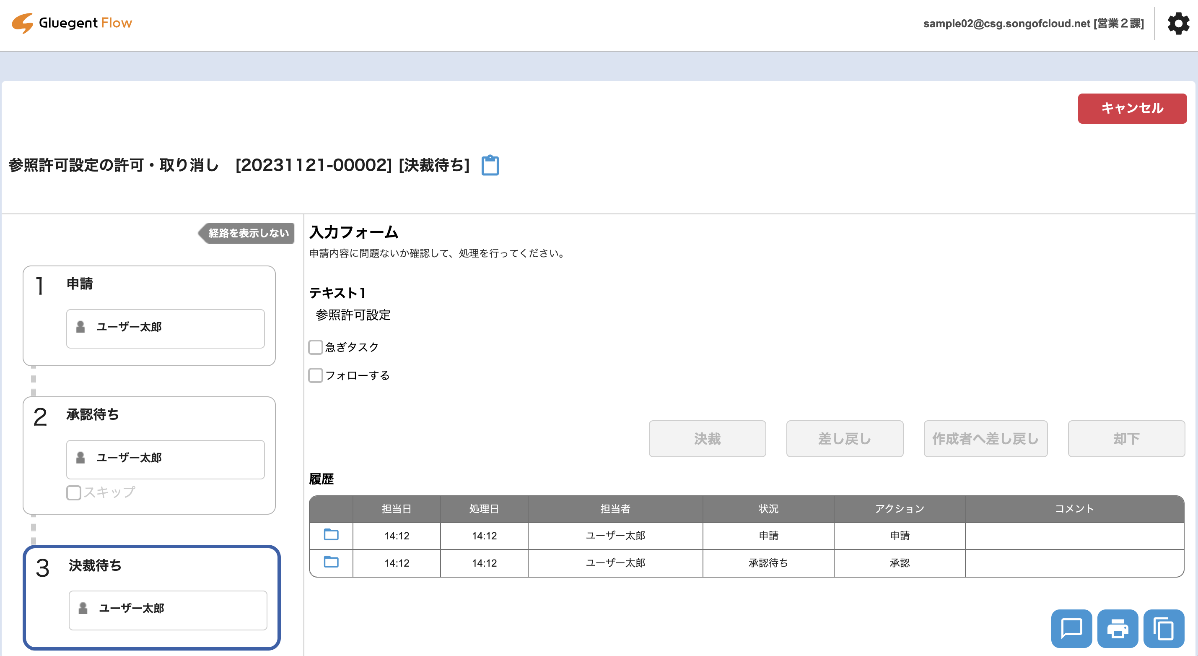1198x656 pixels.
Task: Click the 作成者へ差し戻し button
Action: [985, 439]
